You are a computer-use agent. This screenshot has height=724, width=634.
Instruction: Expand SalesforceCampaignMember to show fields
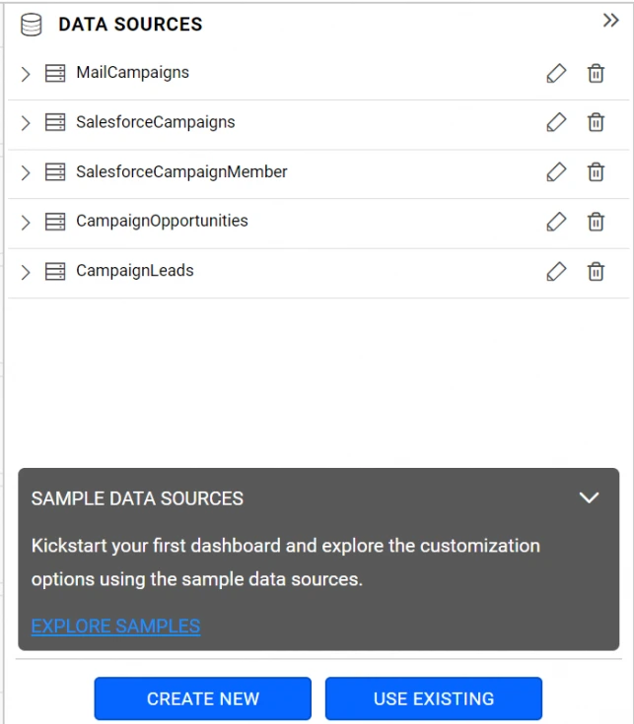pyautogui.click(x=26, y=172)
